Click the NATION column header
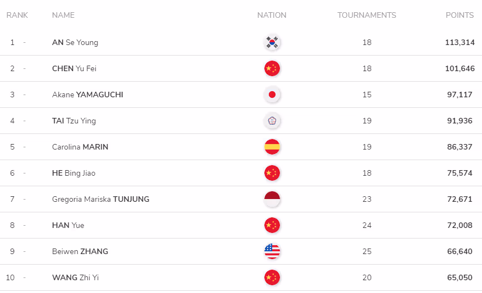This screenshot has height=293, width=482. click(272, 15)
